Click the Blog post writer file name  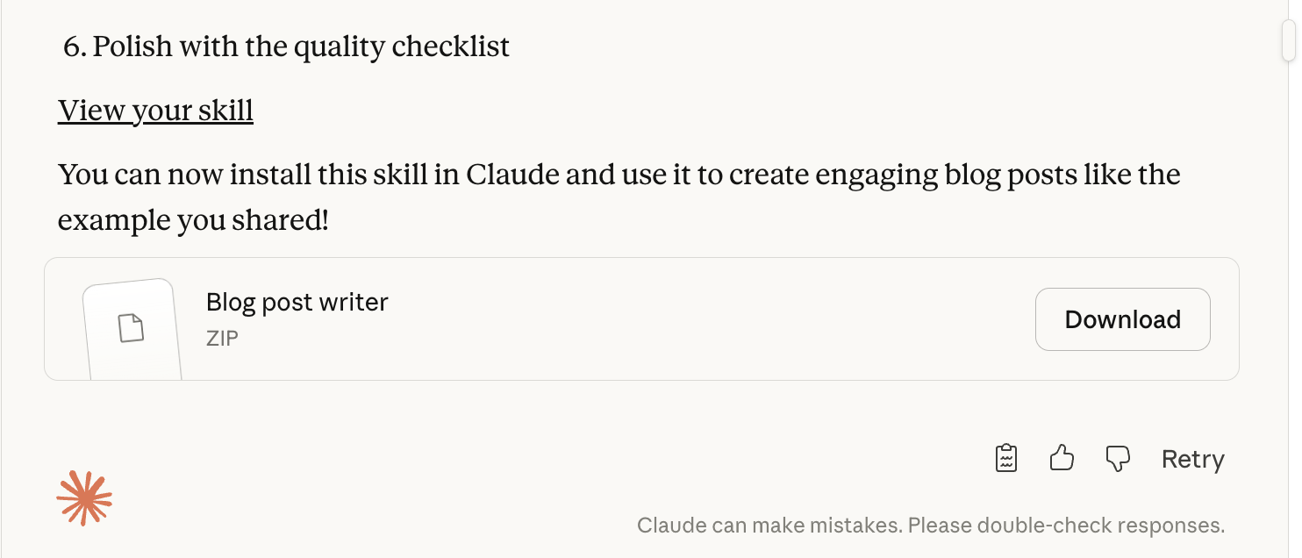click(297, 301)
